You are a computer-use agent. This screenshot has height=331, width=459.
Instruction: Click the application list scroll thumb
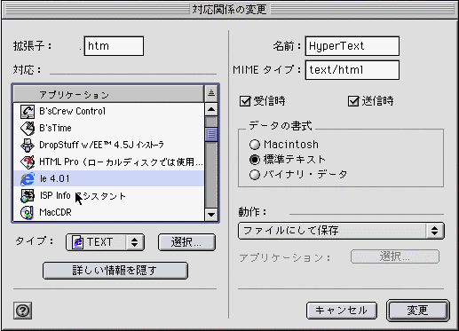point(211,134)
